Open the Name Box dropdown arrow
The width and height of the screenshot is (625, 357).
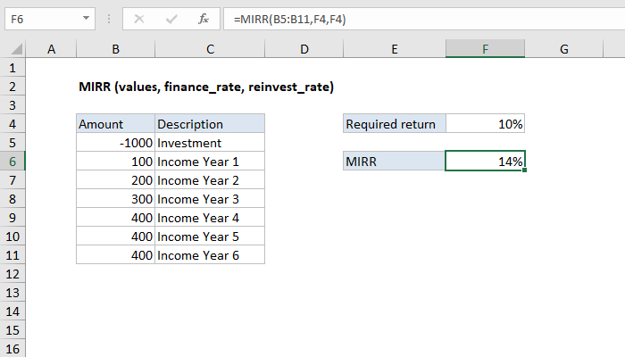[x=86, y=19]
